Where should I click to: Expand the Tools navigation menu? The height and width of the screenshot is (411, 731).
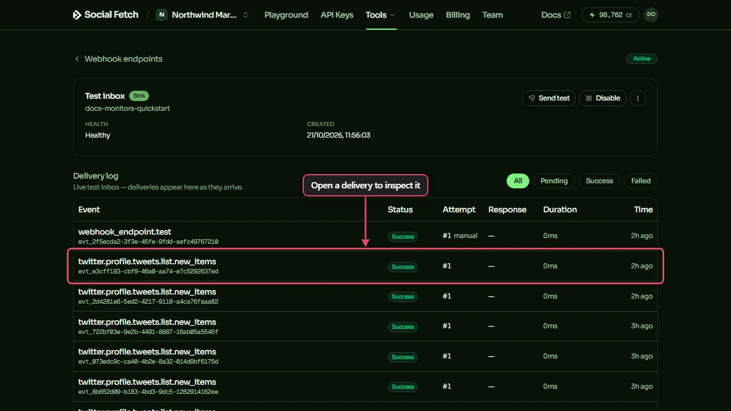click(x=380, y=15)
